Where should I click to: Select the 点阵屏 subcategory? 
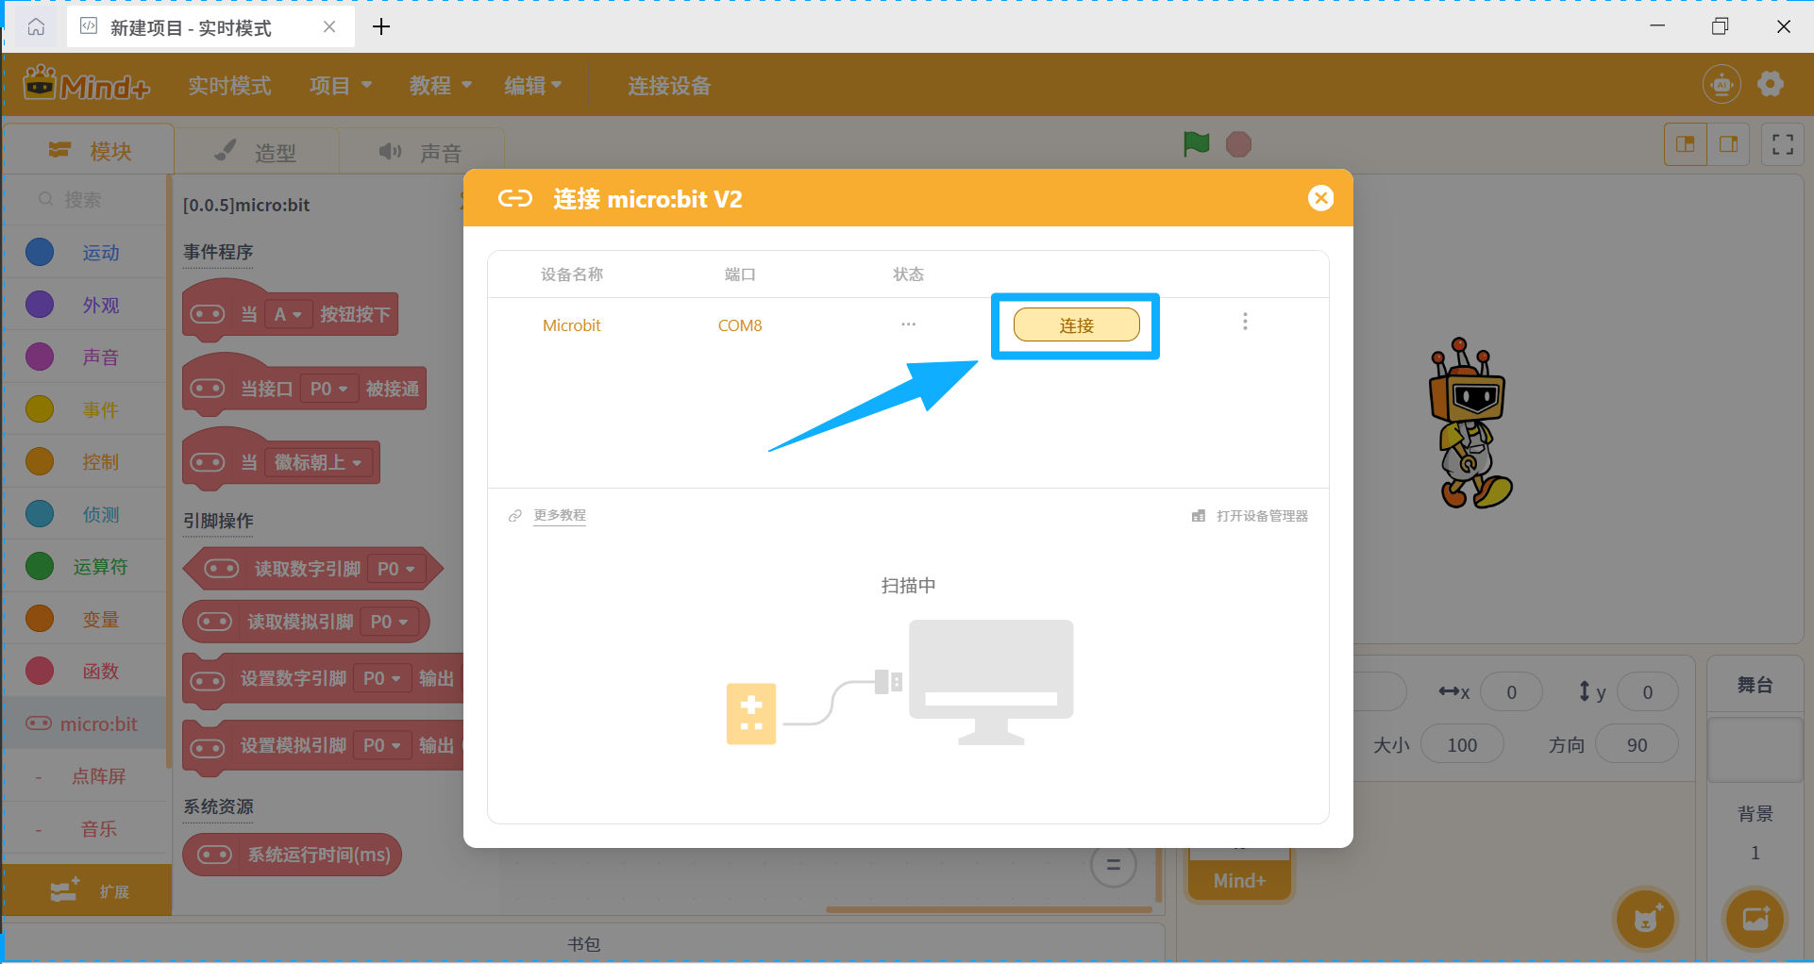85,776
